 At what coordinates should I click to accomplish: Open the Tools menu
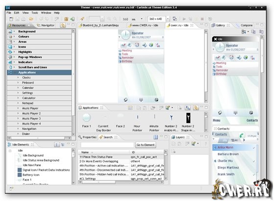point(35,13)
